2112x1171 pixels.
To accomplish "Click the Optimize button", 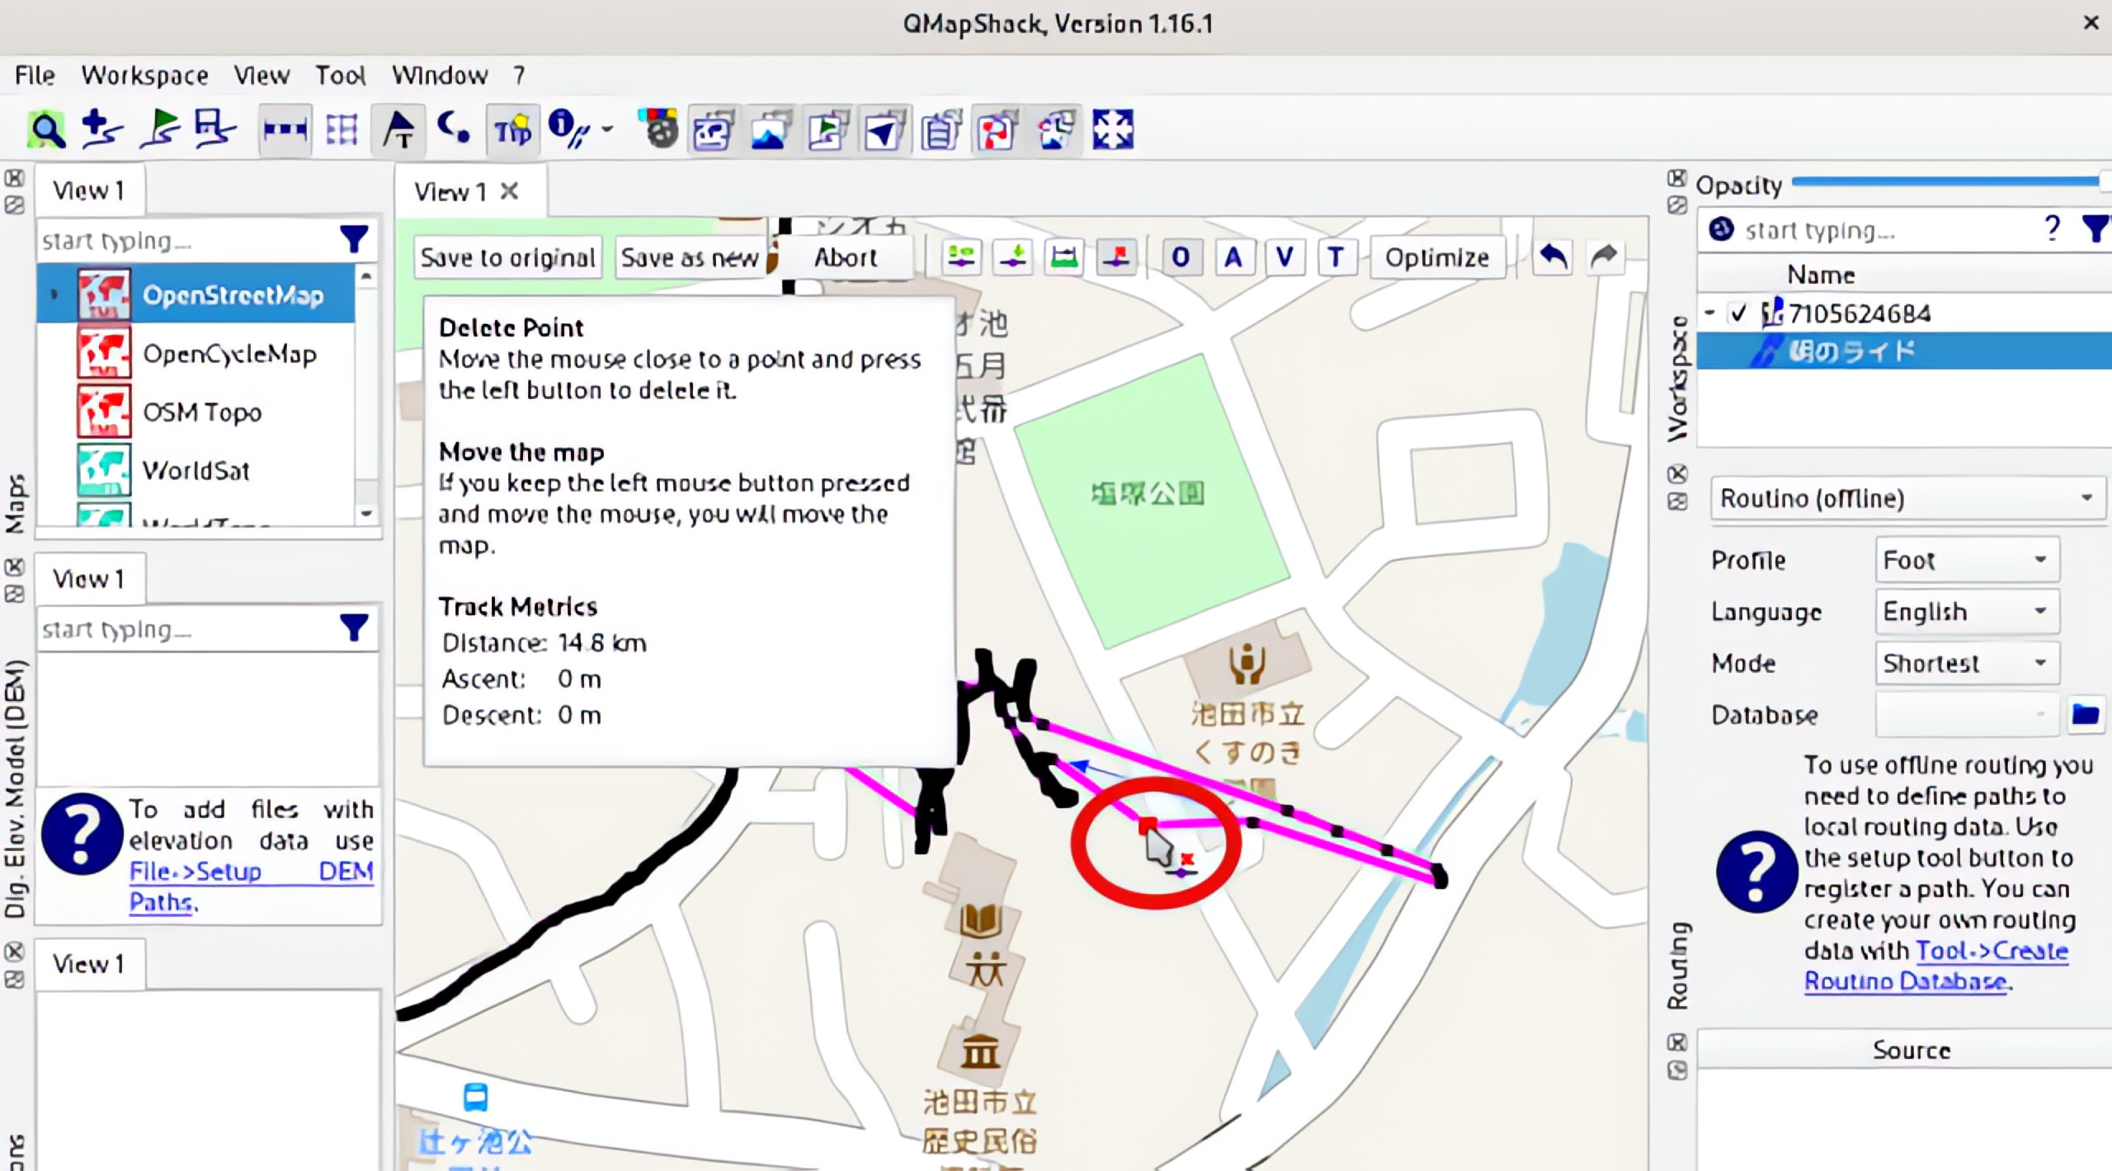I will [1437, 257].
